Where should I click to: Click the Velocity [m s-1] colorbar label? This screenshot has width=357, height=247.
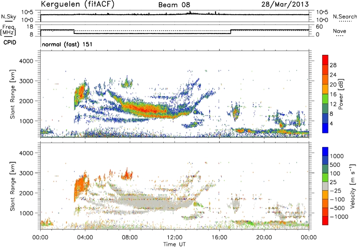point(353,186)
